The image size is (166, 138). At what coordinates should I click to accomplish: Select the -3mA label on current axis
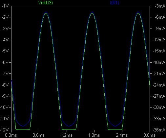pos(160,6)
